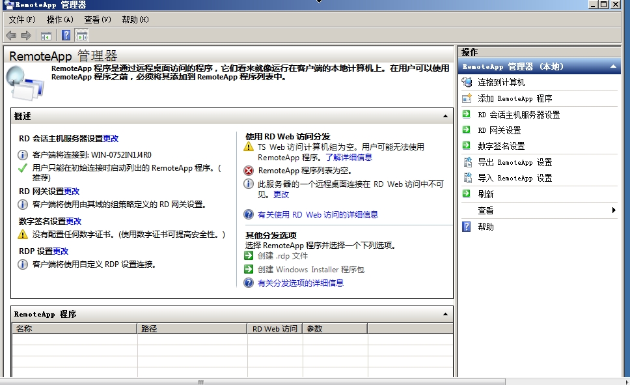The width and height of the screenshot is (630, 385).
Task: Click help icon beside 有关分发选项的详细信息
Action: coord(249,283)
